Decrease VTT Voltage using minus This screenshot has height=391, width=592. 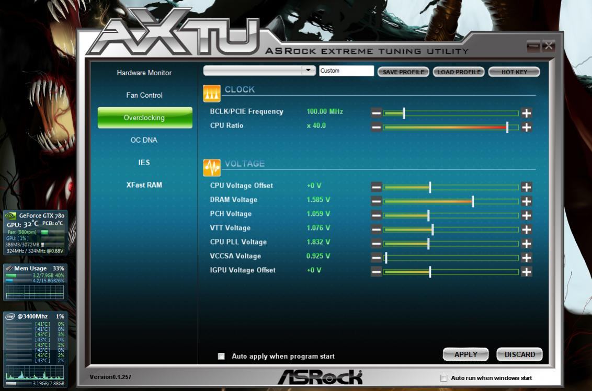pyautogui.click(x=376, y=229)
